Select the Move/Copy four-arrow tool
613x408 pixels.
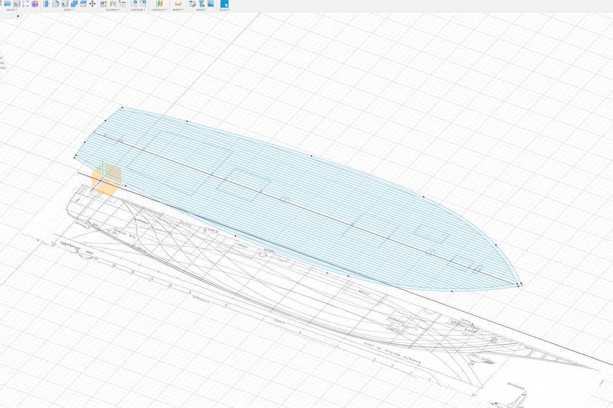point(92,4)
